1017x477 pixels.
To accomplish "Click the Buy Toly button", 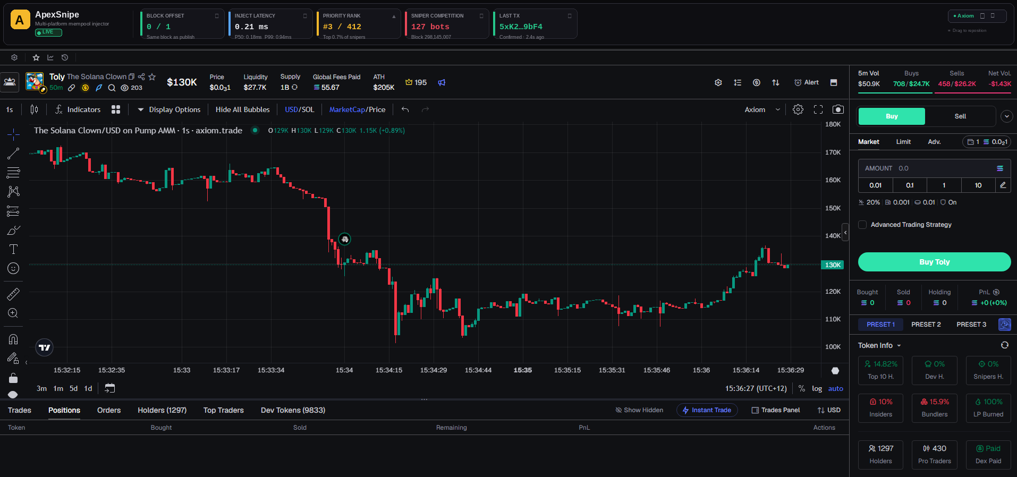I will 934,262.
